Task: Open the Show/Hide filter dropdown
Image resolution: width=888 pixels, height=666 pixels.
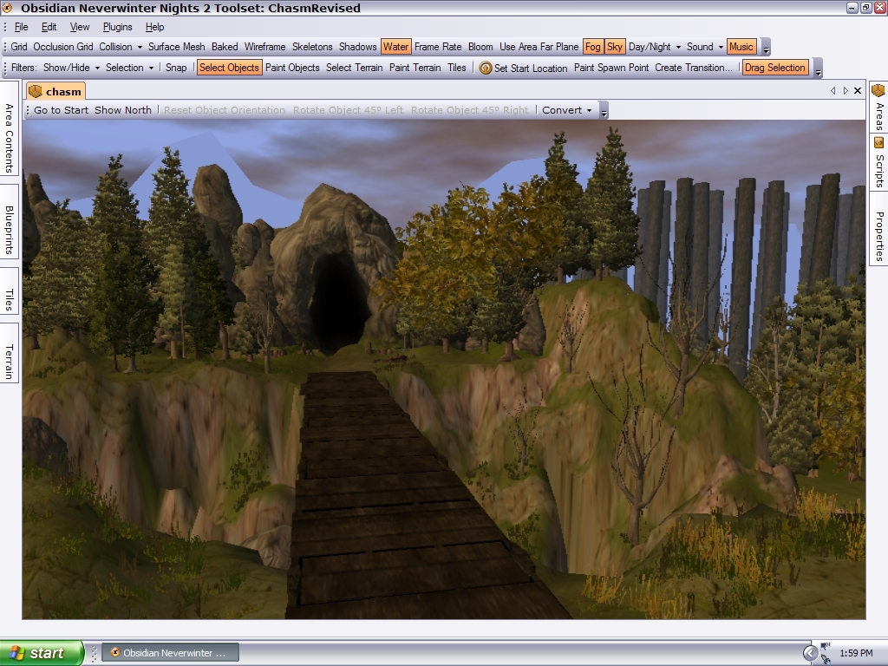Action: click(x=72, y=68)
